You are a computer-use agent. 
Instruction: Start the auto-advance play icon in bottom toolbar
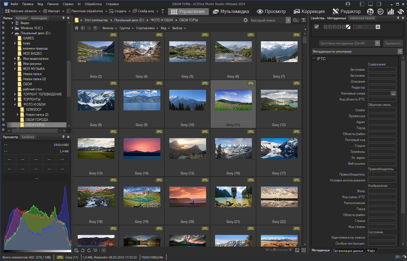(104, 250)
